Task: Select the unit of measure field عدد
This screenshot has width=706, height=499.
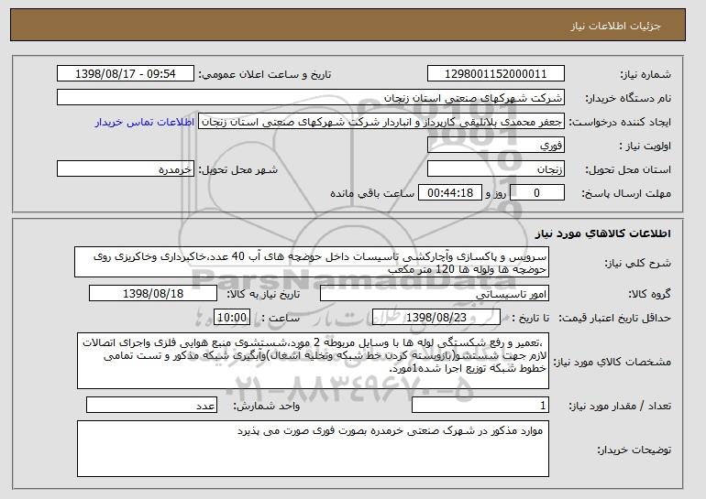Action: (151, 405)
